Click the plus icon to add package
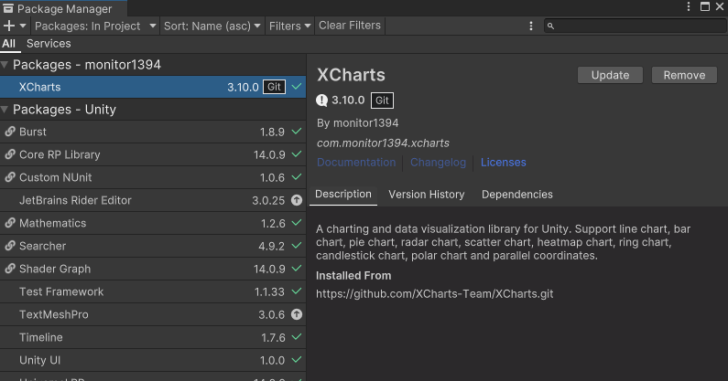728x381 pixels. pos(9,26)
